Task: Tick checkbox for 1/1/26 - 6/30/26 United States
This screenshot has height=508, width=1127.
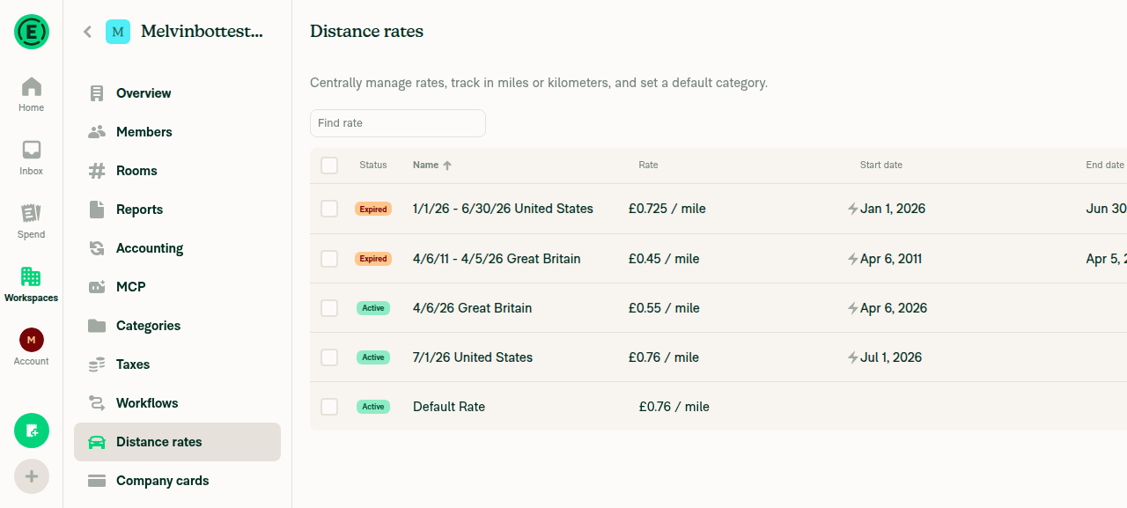Action: pos(329,209)
